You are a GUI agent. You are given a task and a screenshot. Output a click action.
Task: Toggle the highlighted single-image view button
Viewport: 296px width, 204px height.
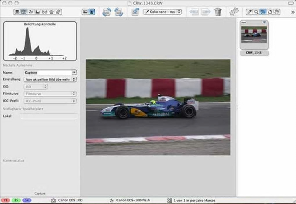pyautogui.click(x=92, y=12)
